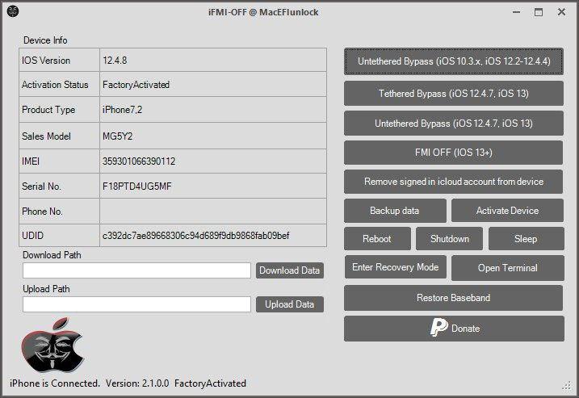Click the Version: 2.1.0.0 status text
Image resolution: width=579 pixels, height=398 pixels.
[x=137, y=383]
